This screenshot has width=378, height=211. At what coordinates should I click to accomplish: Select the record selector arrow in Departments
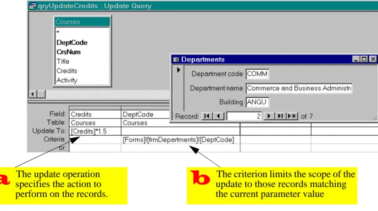click(x=179, y=70)
